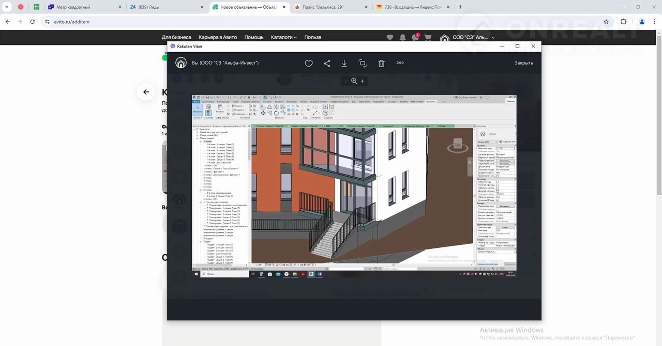Image resolution: width=662 pixels, height=346 pixels.
Task: Download the image using the Viber save icon
Action: tap(344, 63)
